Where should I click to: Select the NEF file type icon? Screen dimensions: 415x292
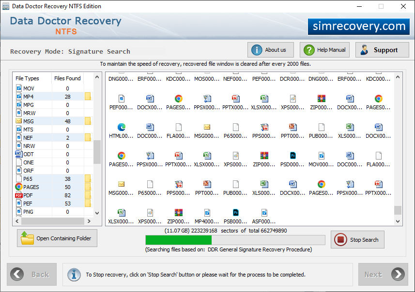(19, 137)
